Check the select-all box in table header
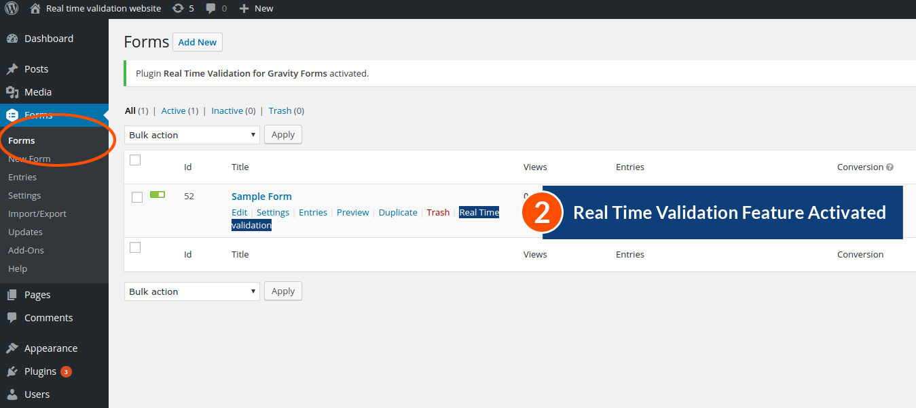The width and height of the screenshot is (916, 408). (135, 160)
